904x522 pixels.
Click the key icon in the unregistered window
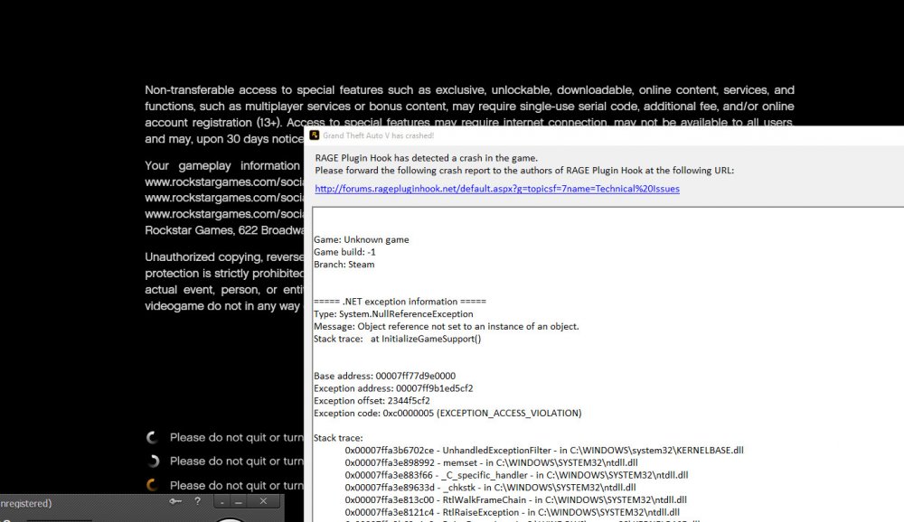click(x=175, y=501)
